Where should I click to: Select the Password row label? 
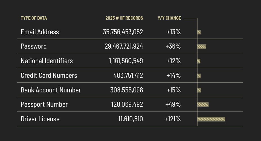pos(34,46)
